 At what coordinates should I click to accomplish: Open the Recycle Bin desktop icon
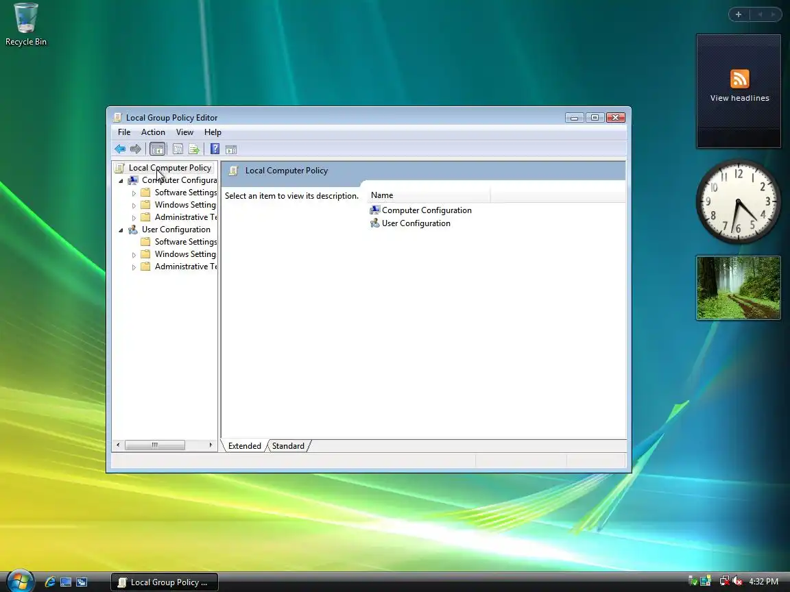pos(25,25)
